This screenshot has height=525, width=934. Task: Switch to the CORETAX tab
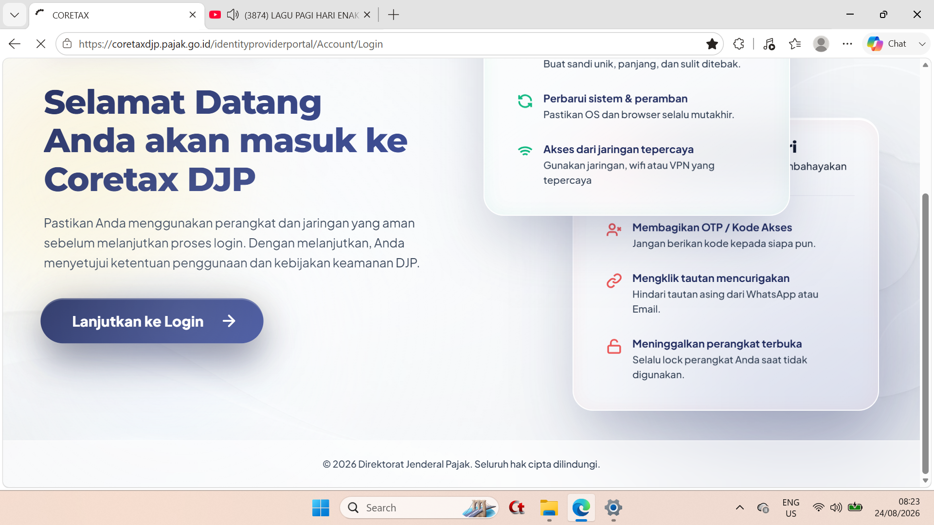coord(117,15)
